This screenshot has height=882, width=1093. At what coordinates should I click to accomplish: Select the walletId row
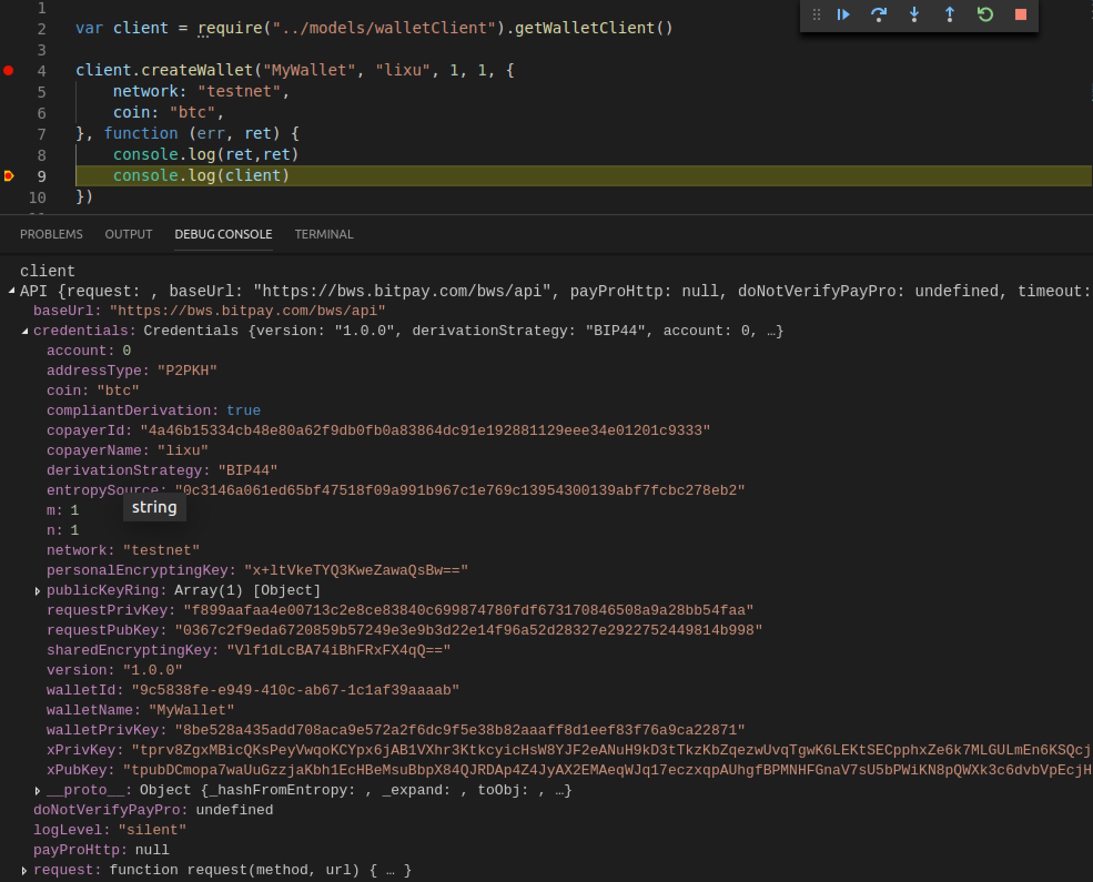pos(253,690)
